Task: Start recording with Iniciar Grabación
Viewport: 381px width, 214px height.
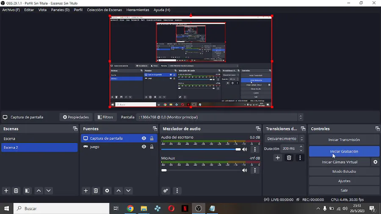Action: coord(344,151)
